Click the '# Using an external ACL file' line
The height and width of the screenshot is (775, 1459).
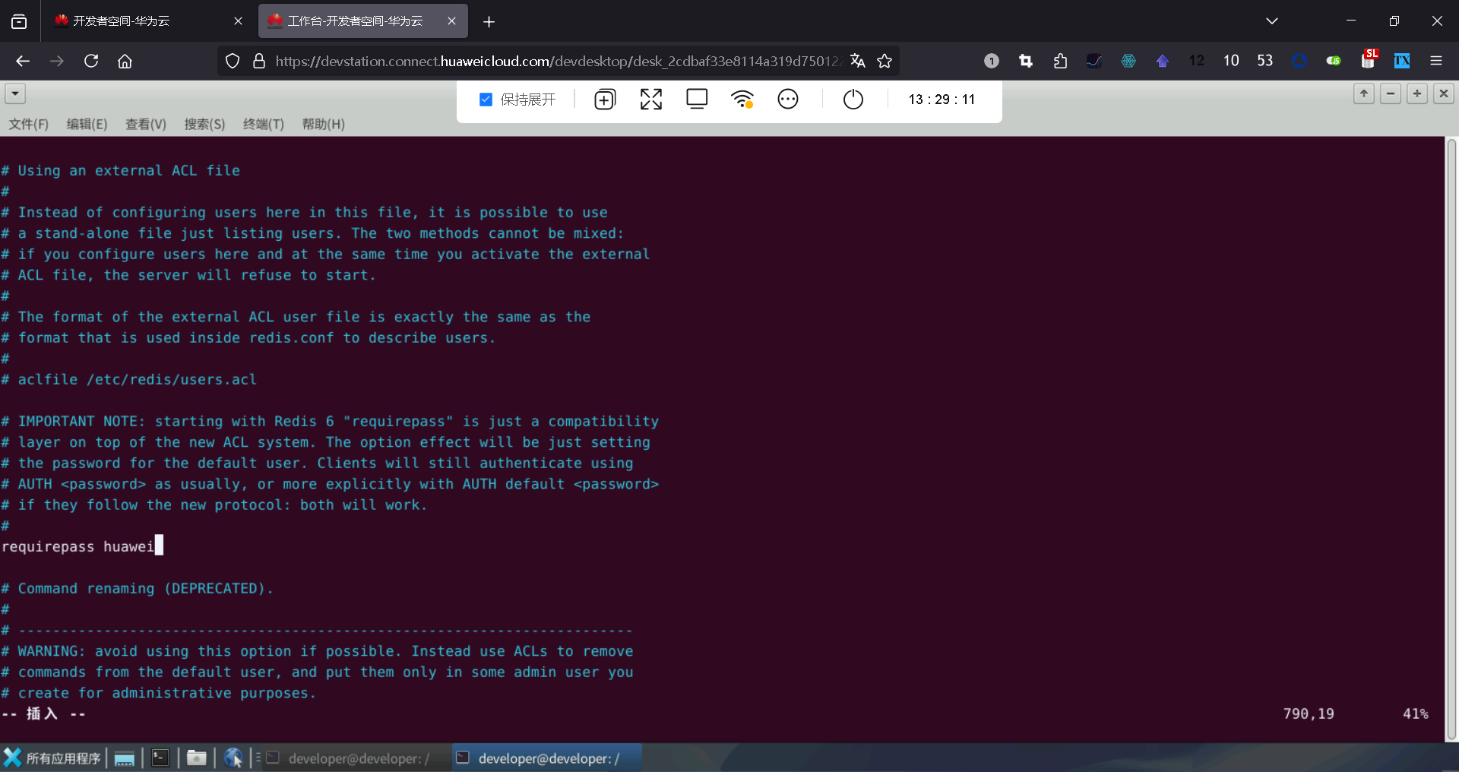[121, 170]
